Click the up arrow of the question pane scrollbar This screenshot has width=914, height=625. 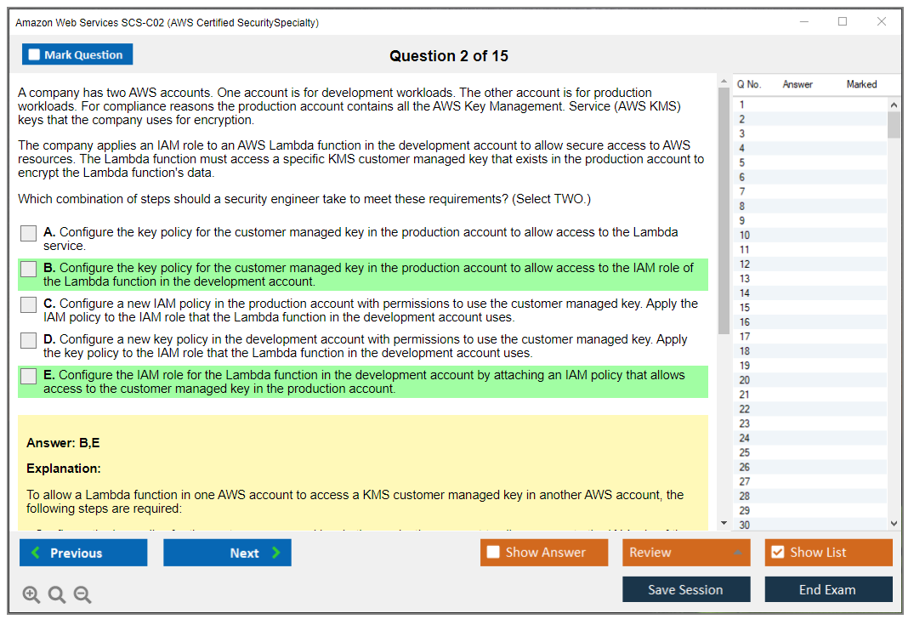click(x=724, y=82)
